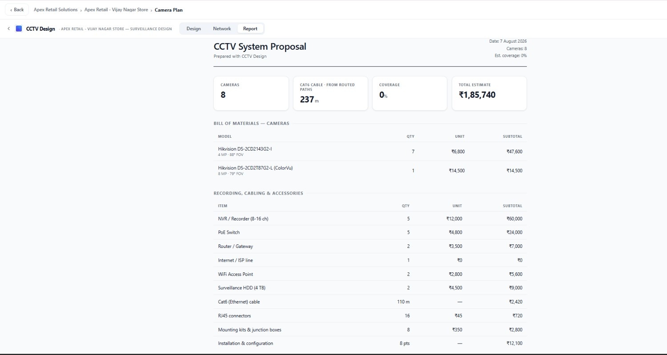Screen dimensions: 667x355
Task: Switch to the Design tab
Action: point(193,28)
